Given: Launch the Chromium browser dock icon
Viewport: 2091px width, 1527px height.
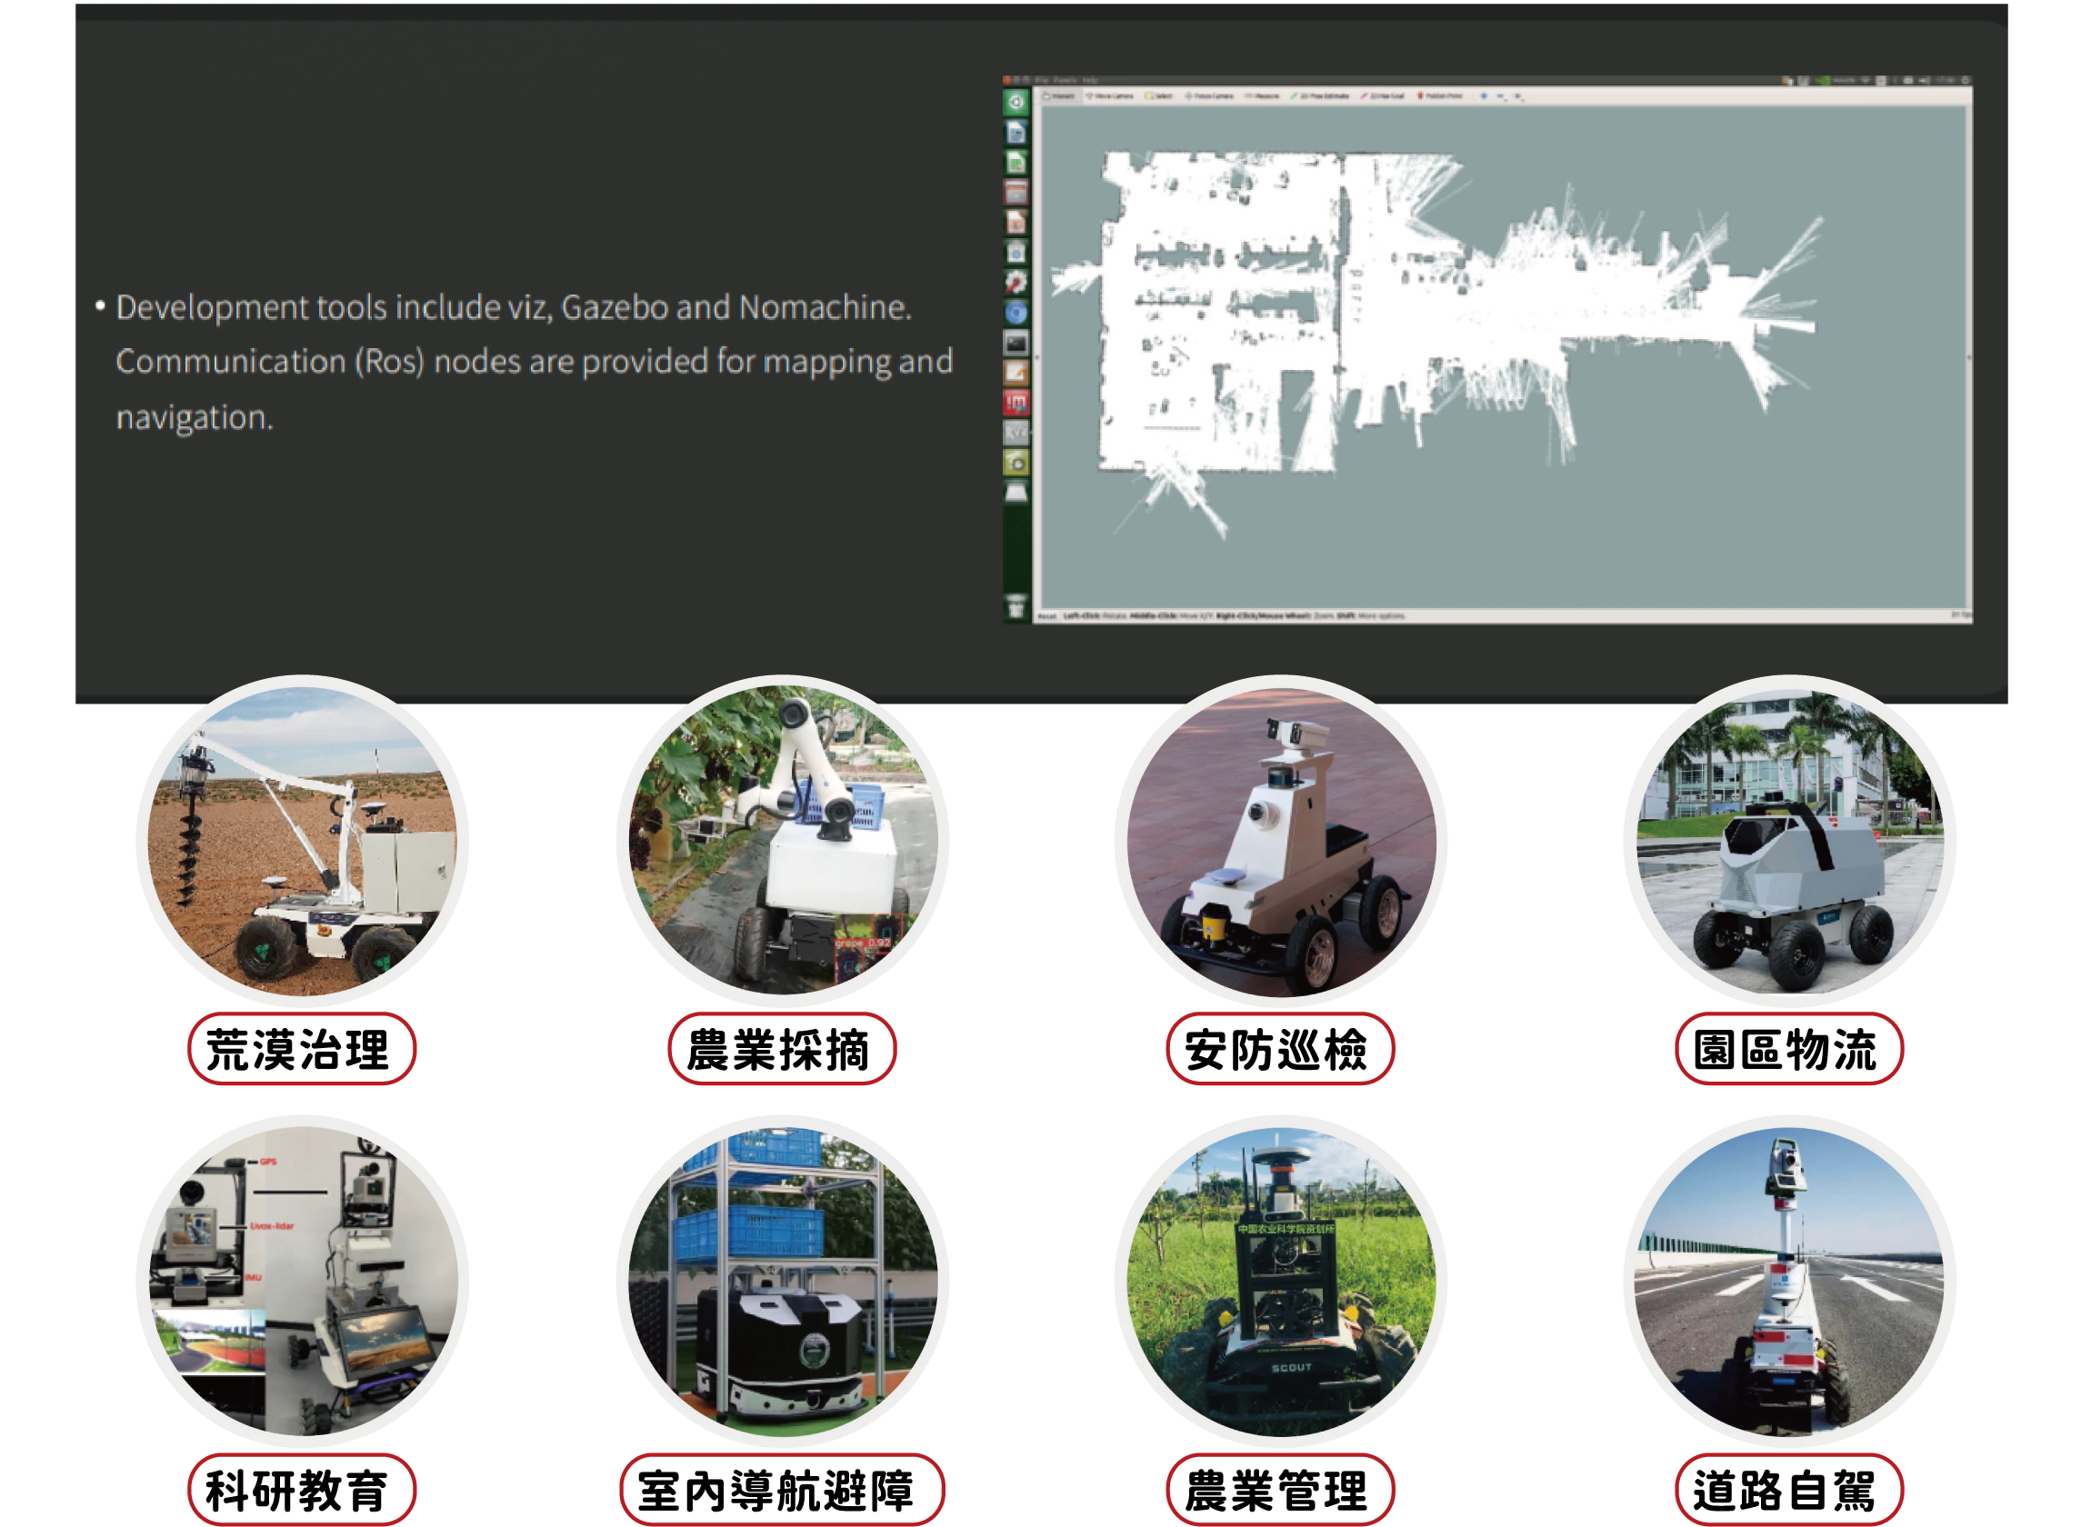Looking at the screenshot, I should [x=1015, y=313].
